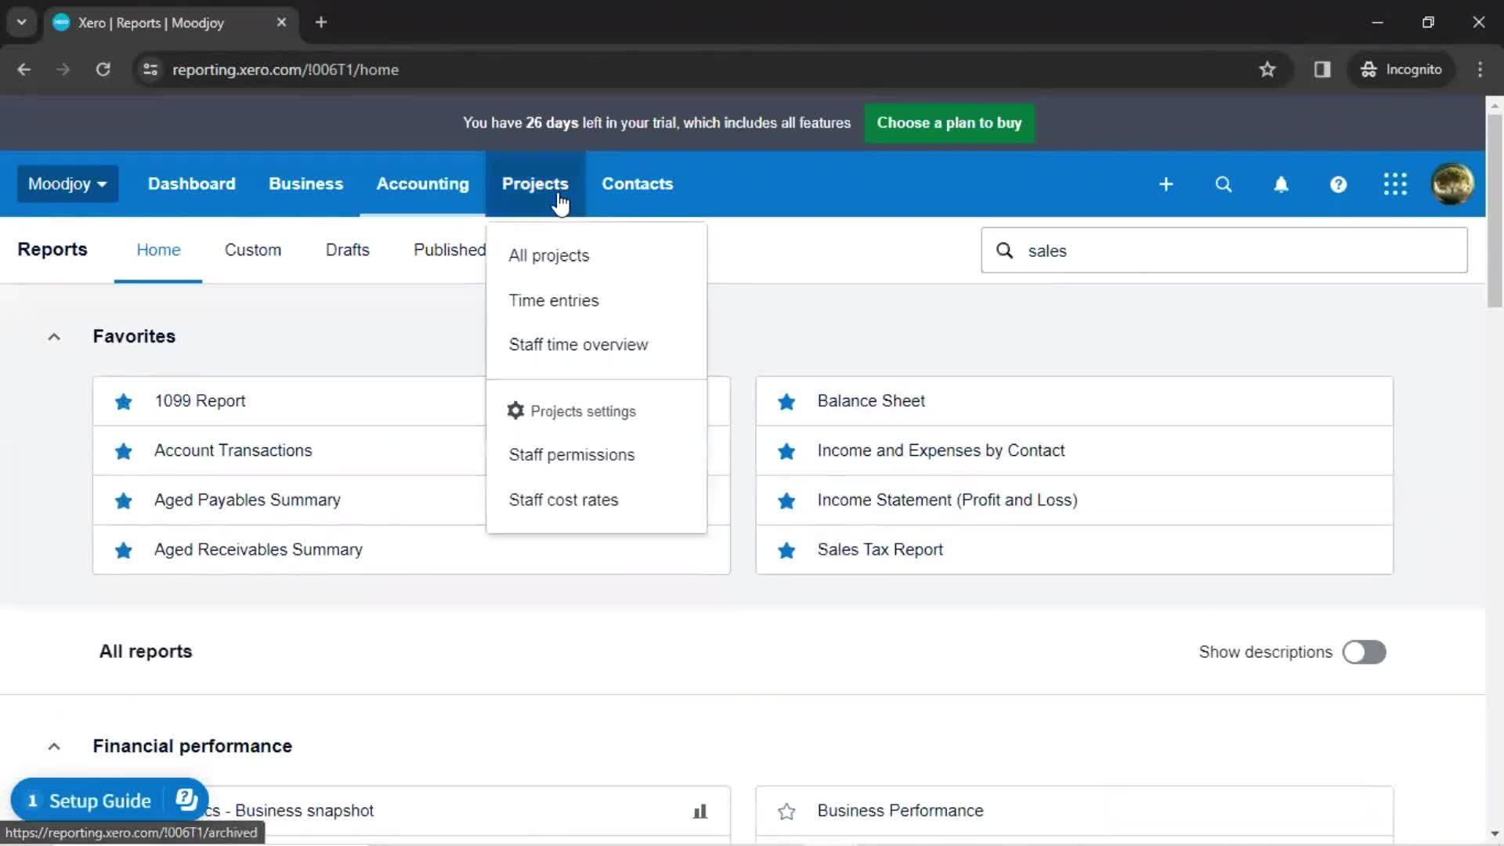Bookmark this page with the star icon
This screenshot has width=1504, height=846.
1267,70
